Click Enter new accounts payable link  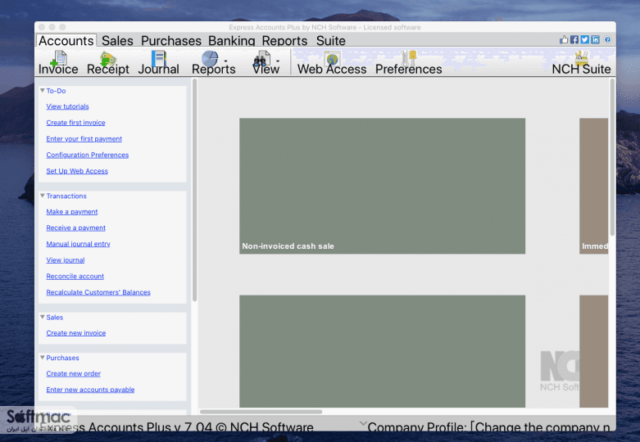(x=90, y=390)
